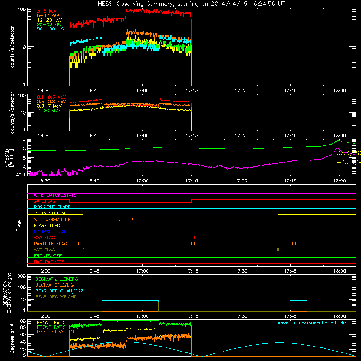This screenshot has width=361, height=361.
Task: Select the MAX_DET_VS_TOT legend label
Action: (56, 332)
